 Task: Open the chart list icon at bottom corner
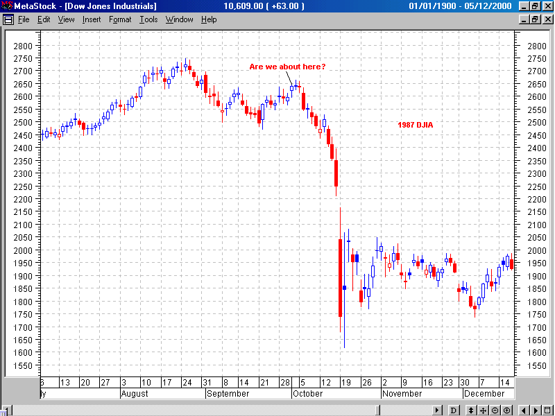[547, 410]
